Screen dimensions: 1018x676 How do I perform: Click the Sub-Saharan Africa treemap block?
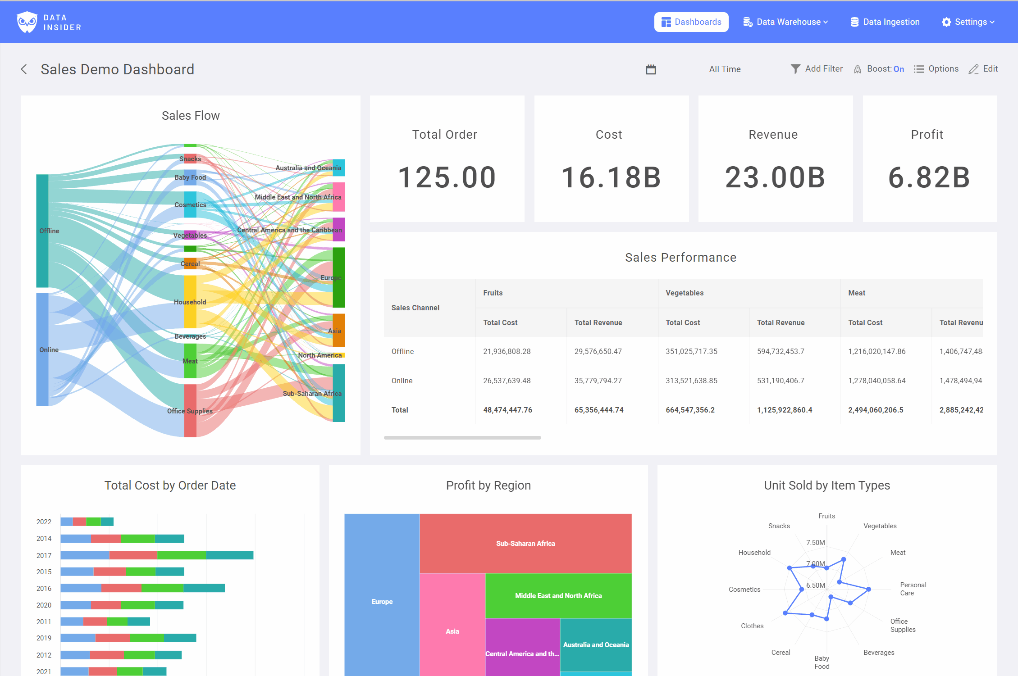[525, 543]
